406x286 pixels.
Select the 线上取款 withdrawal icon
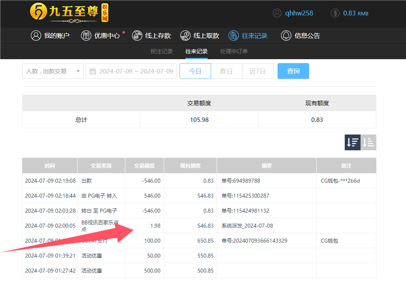click(x=185, y=35)
